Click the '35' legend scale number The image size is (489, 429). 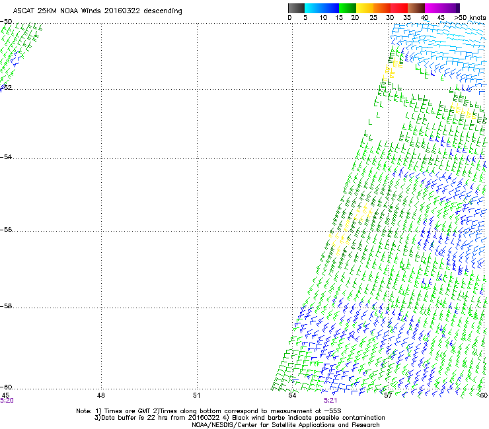tap(407, 18)
